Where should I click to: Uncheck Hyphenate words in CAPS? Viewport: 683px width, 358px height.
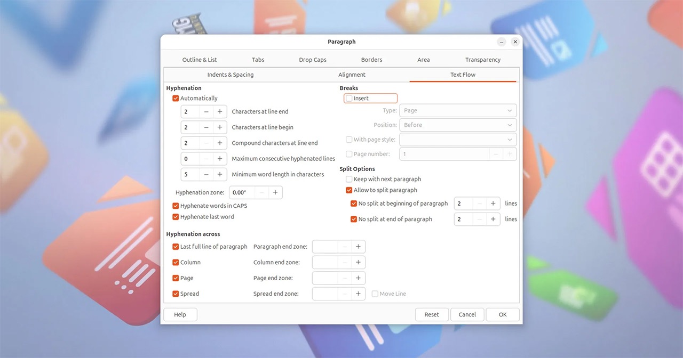176,206
